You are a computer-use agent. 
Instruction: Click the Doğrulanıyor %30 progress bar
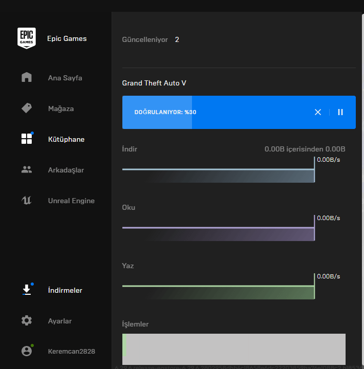[x=215, y=112]
